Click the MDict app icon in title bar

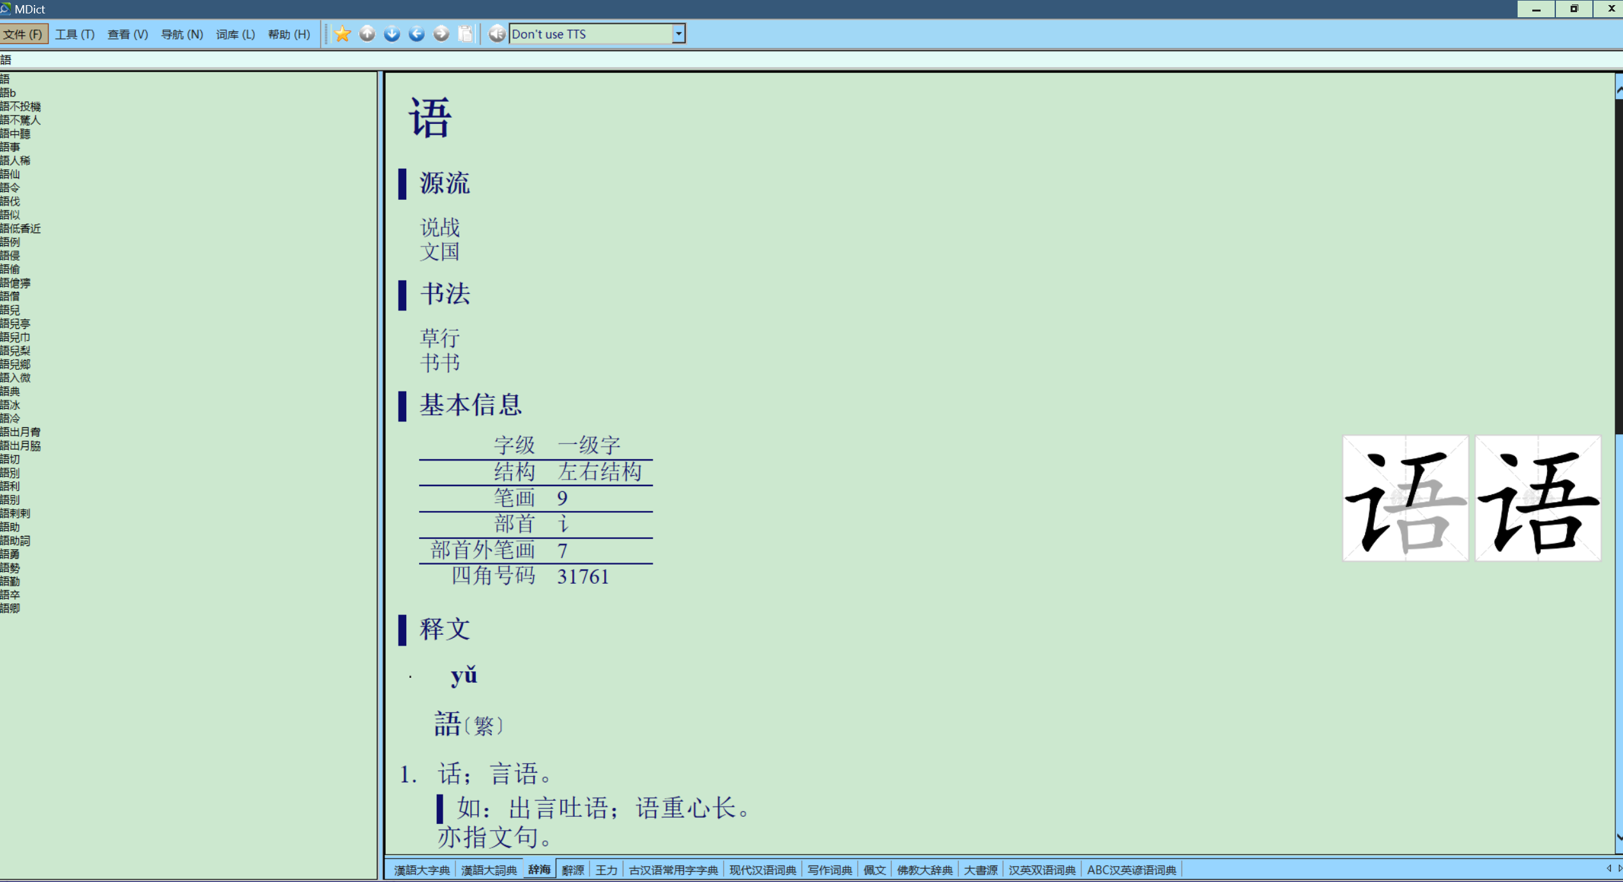(x=6, y=8)
